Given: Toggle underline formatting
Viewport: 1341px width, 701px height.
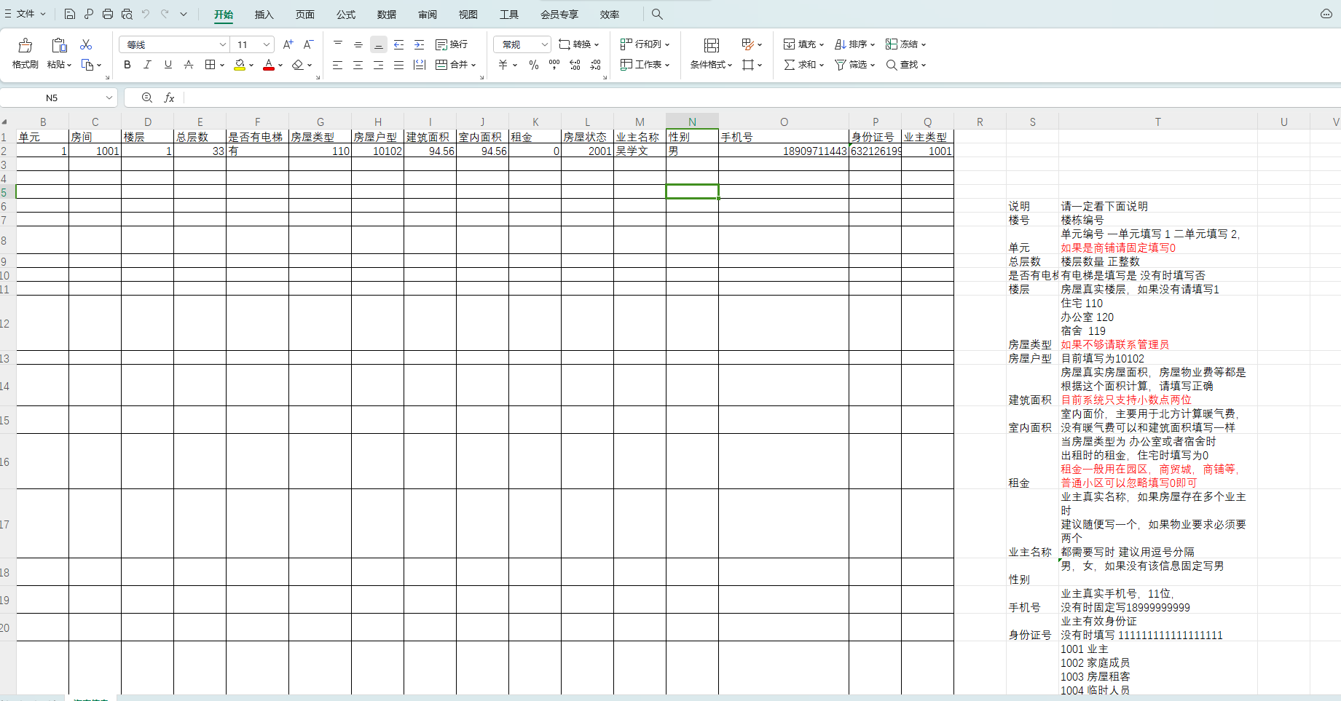Looking at the screenshot, I should (x=168, y=65).
